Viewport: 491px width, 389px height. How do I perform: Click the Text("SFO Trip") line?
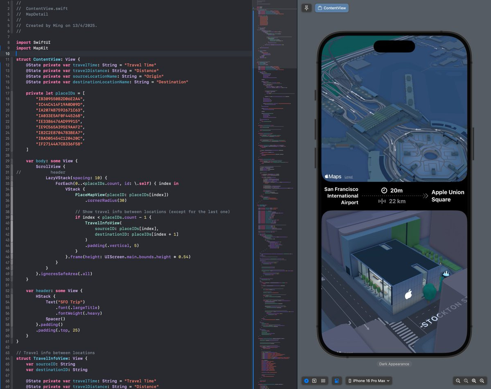click(65, 302)
